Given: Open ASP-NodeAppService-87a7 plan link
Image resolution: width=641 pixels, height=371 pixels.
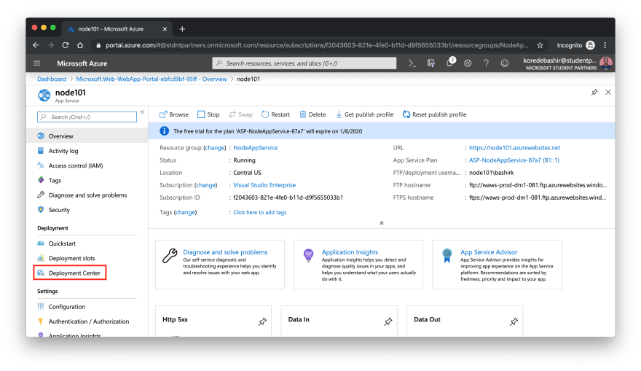Looking at the screenshot, I should pos(514,160).
